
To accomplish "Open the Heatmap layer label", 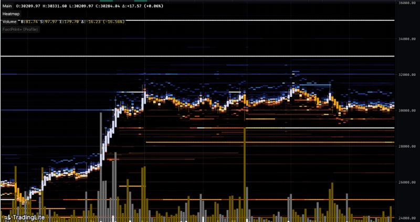I will point(11,14).
